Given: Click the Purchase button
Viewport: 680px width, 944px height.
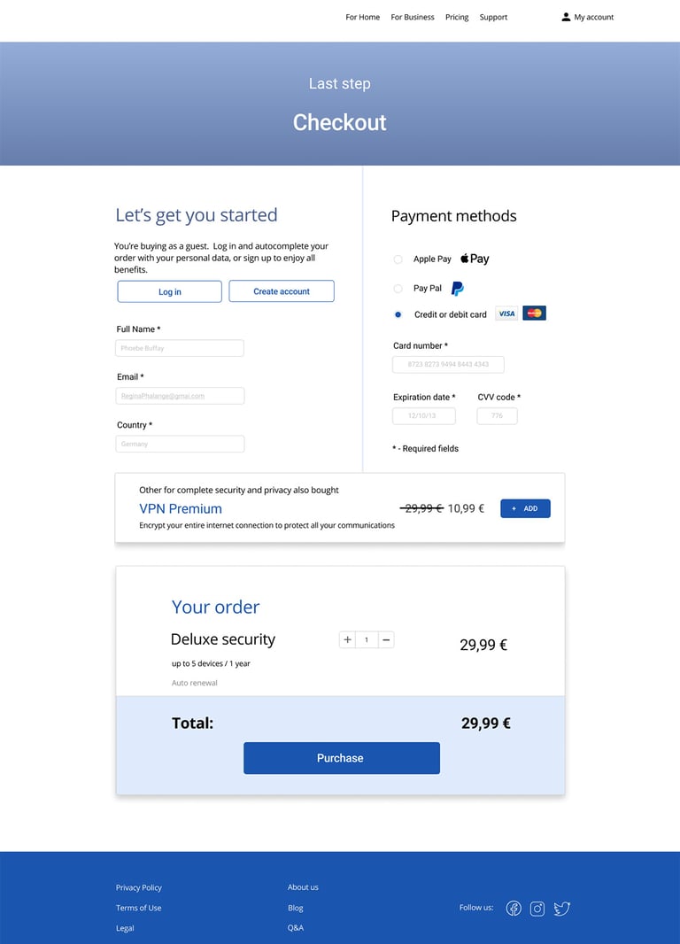Looking at the screenshot, I should (342, 758).
